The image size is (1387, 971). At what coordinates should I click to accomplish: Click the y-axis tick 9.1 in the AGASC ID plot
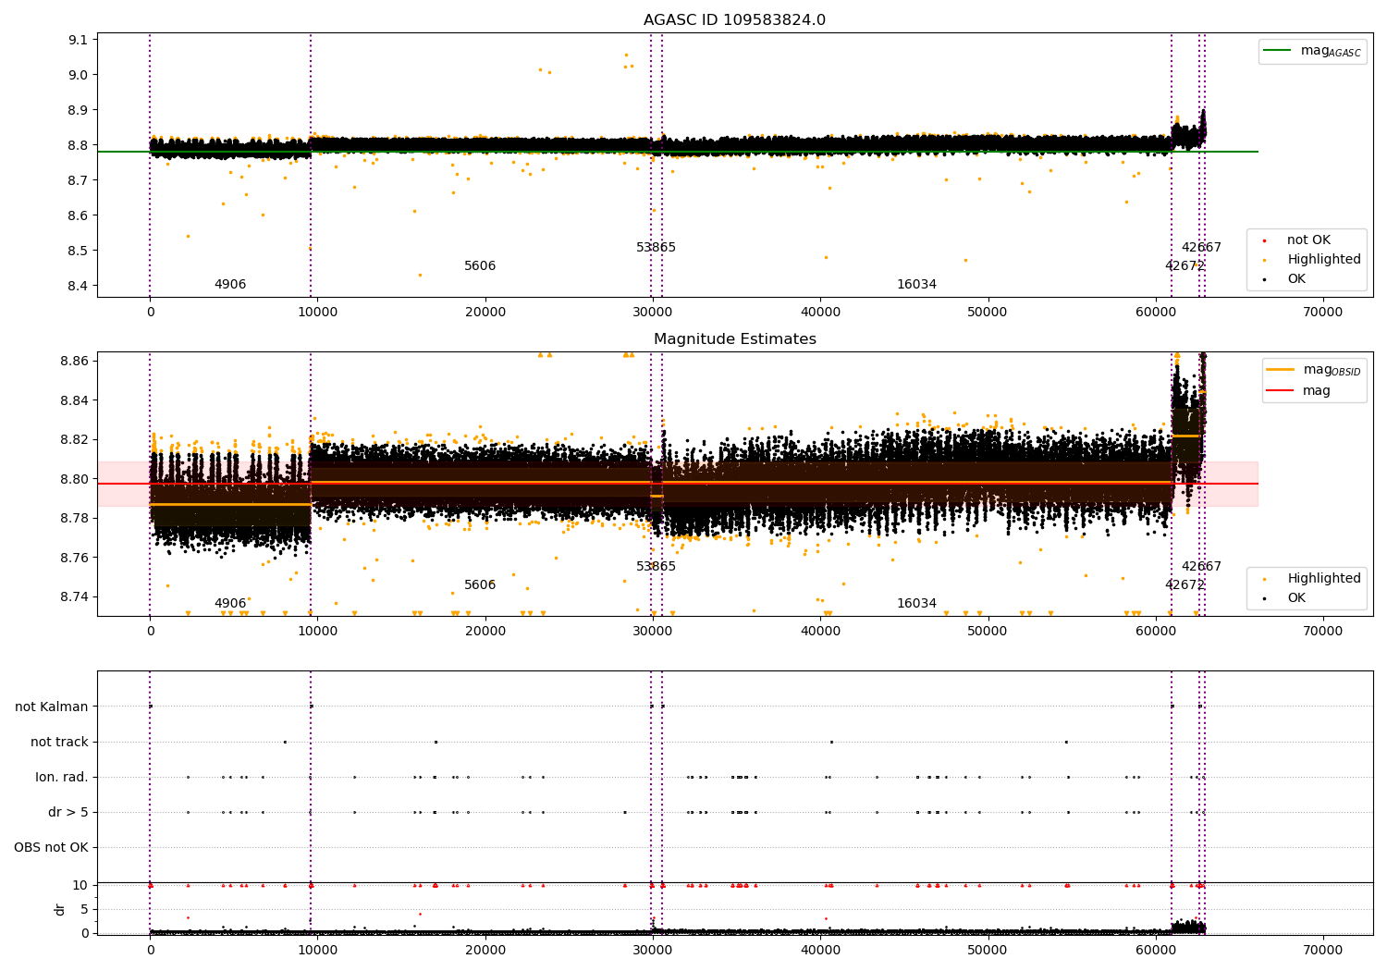[78, 40]
